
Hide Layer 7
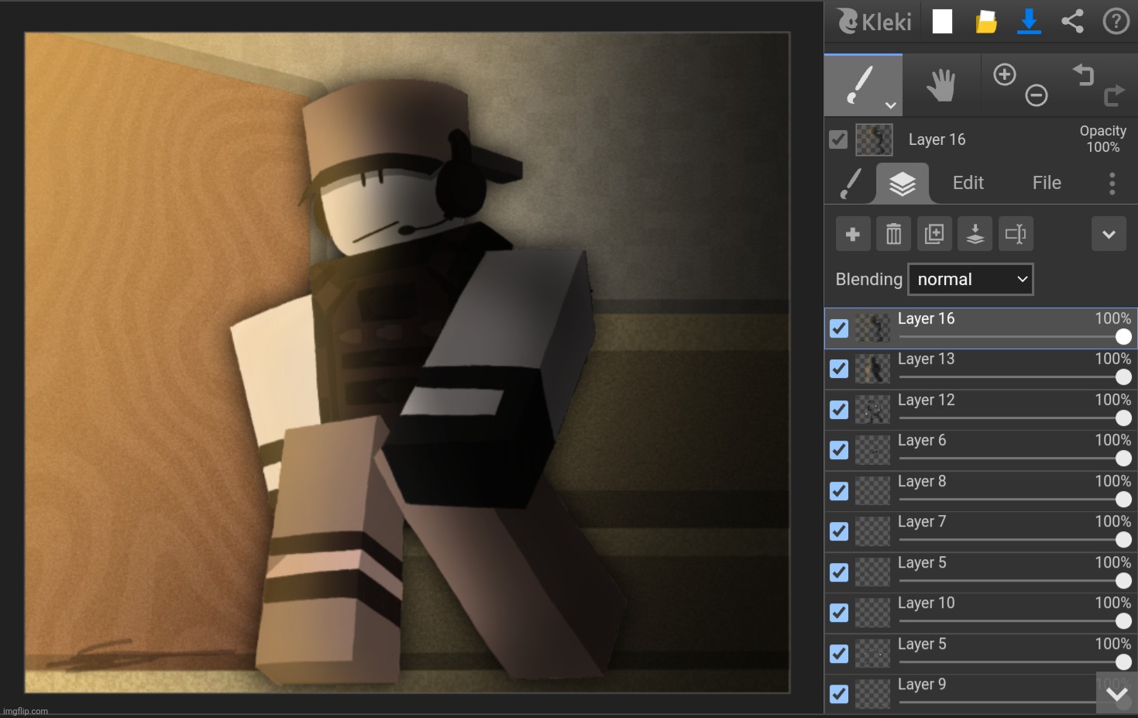tap(839, 531)
